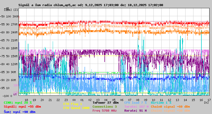Click the Connections 3 legend entry
The image size is (212, 114).
[x=104, y=107]
